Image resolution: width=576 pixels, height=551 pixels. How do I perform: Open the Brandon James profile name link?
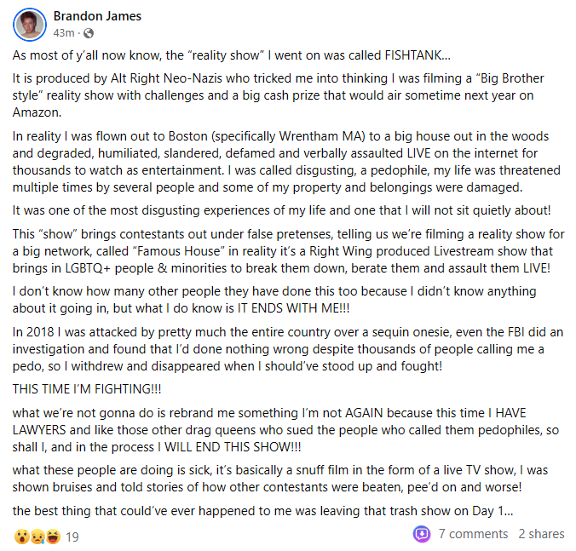pos(97,16)
